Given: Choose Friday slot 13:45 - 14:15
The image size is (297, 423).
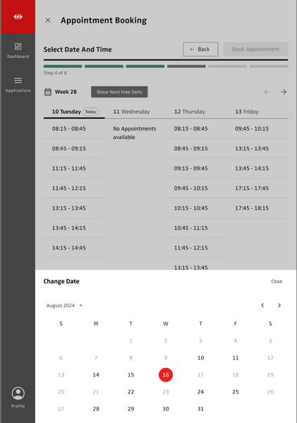Looking at the screenshot, I should (x=257, y=168).
